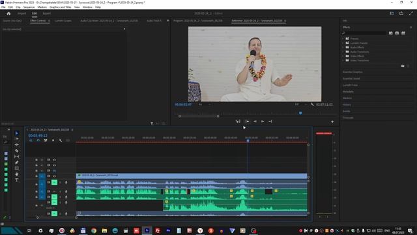Open the 1/2 playback resolution dropdown
The height and width of the screenshot is (235, 417).
tap(300, 104)
